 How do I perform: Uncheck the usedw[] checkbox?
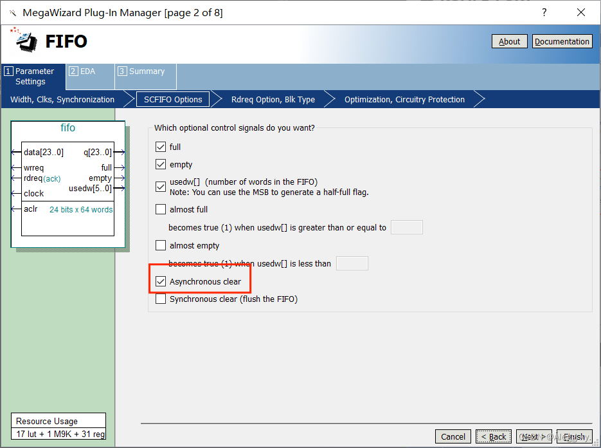(161, 187)
